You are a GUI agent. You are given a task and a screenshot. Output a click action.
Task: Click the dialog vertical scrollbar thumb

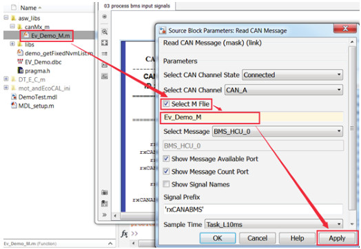pos(352,128)
